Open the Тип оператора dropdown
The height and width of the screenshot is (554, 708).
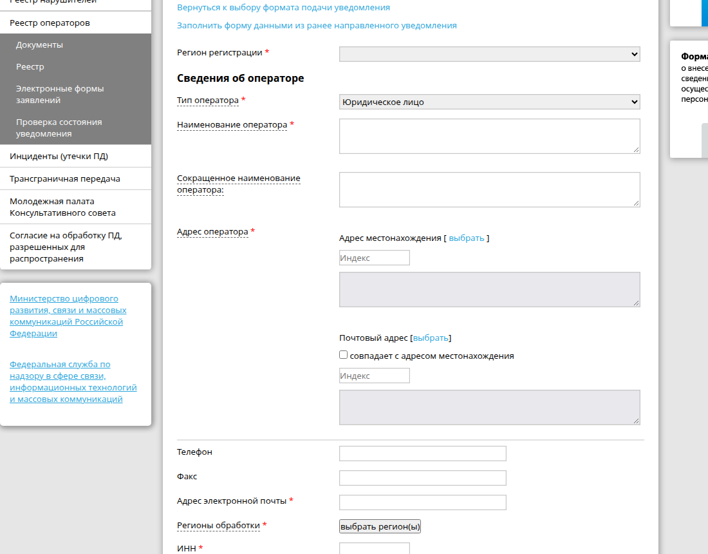[x=489, y=102]
